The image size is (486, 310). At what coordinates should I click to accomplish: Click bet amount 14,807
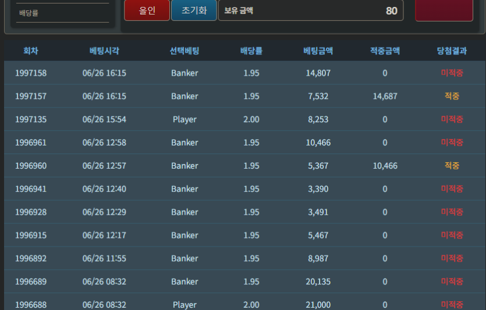[318, 73]
